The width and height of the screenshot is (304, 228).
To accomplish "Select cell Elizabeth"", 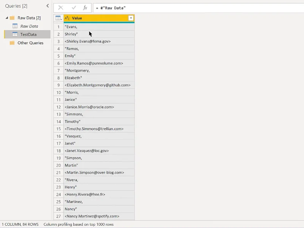I will click(x=99, y=78).
